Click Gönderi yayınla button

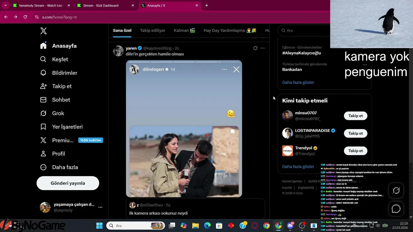pyautogui.click(x=68, y=183)
